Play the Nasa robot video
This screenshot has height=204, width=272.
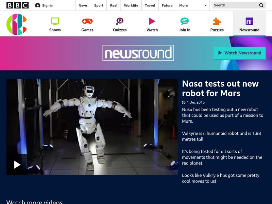(x=17, y=165)
